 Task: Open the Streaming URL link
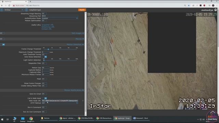[48, 27]
